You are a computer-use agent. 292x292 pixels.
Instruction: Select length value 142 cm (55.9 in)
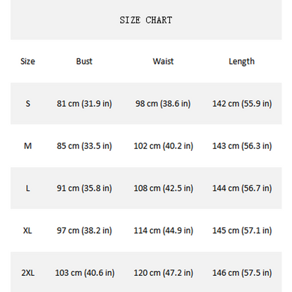point(242,104)
